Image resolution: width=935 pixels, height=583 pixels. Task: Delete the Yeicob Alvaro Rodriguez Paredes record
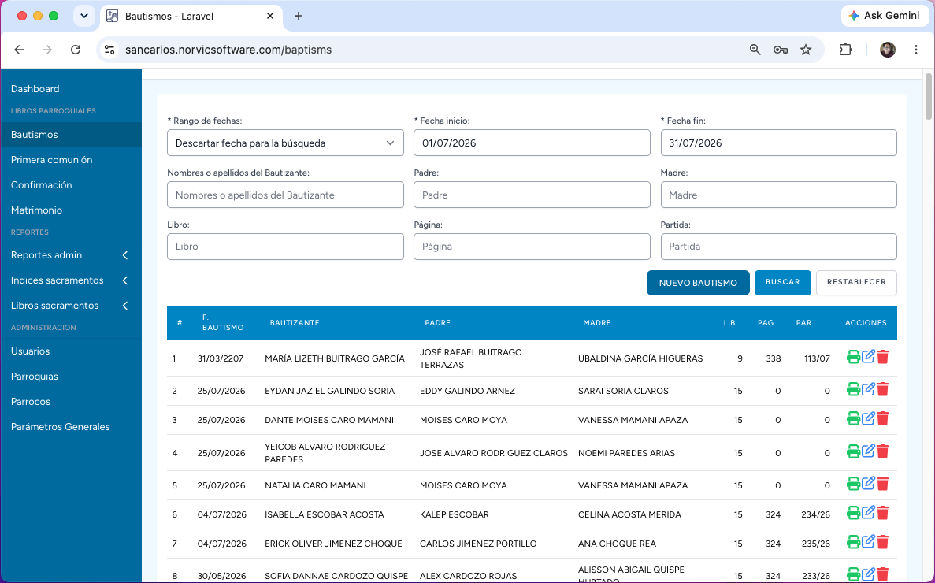pyautogui.click(x=883, y=452)
